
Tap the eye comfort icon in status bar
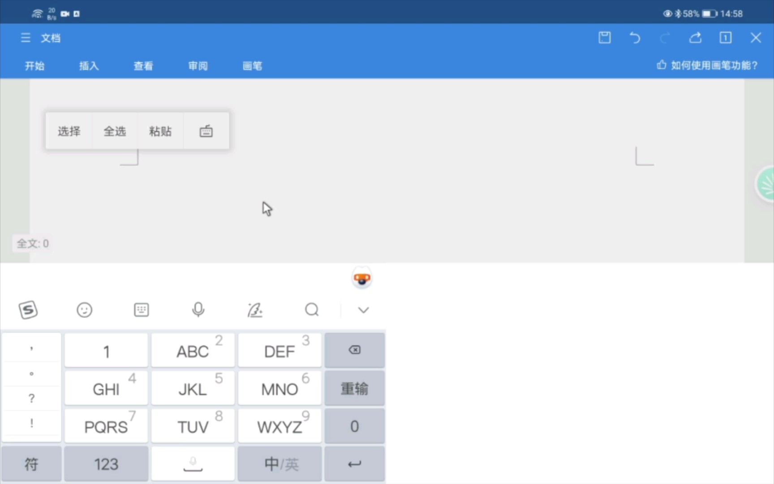click(668, 14)
